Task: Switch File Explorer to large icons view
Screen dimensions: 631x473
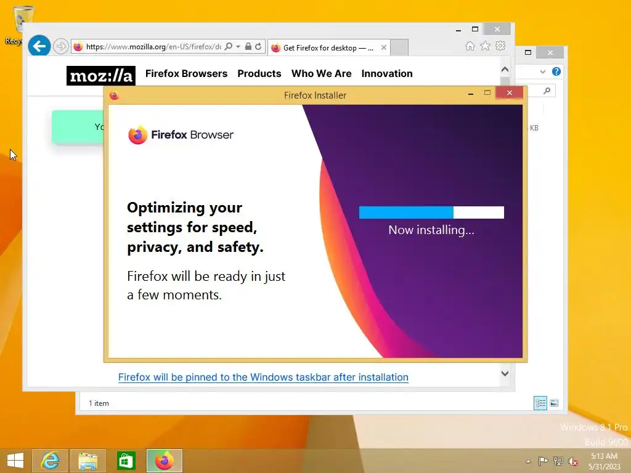Action: point(554,403)
